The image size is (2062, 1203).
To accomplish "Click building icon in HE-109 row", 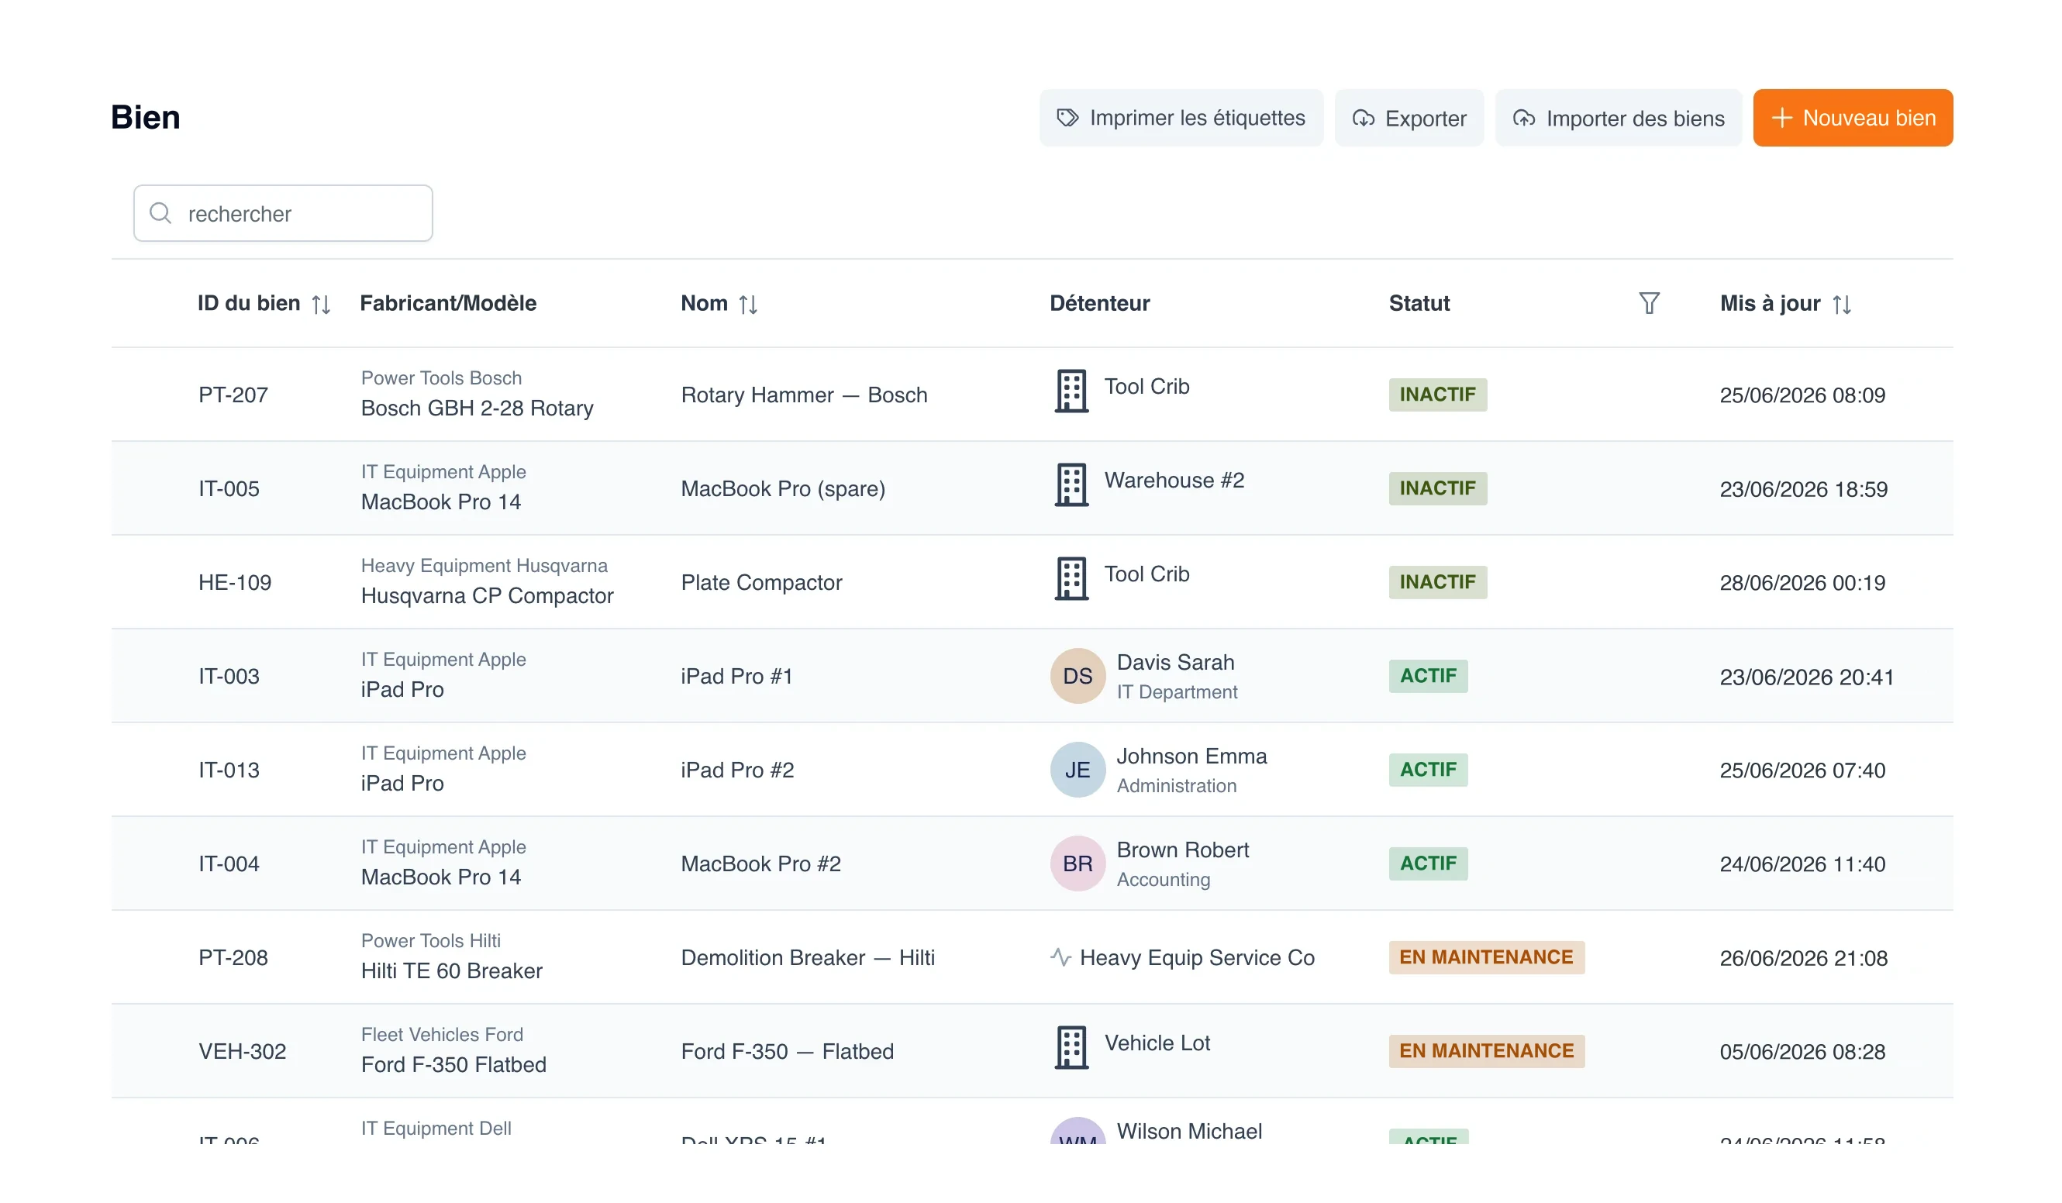I will (x=1071, y=578).
